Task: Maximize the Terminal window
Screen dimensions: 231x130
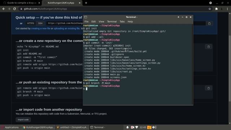Action: (x=187, y=17)
